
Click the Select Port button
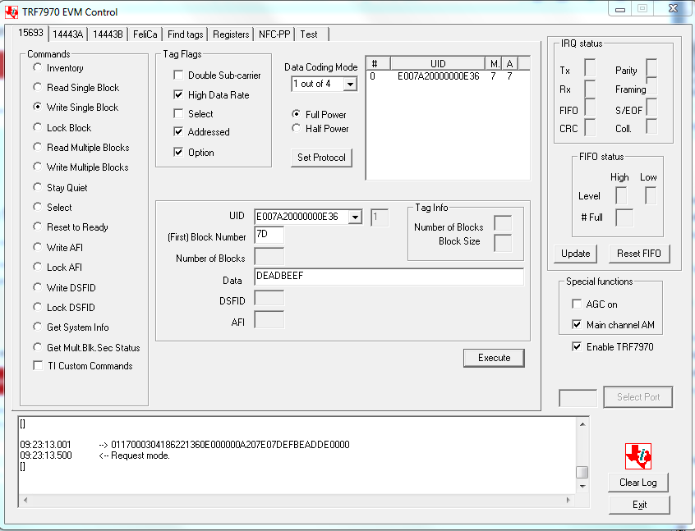coord(637,397)
